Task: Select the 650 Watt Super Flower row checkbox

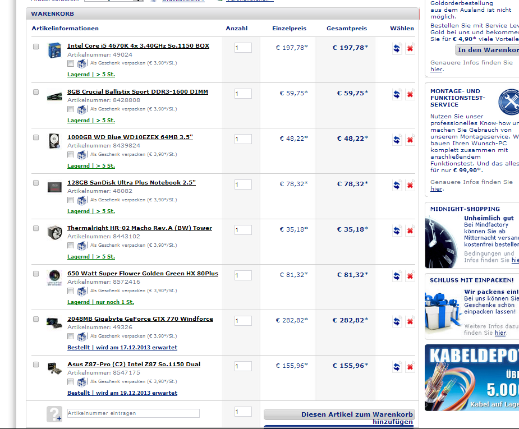Action: [x=36, y=274]
